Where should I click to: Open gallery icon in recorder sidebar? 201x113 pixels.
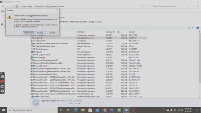[x=2, y=86]
